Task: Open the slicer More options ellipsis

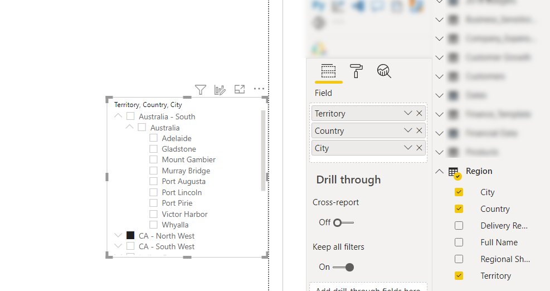Action: click(x=259, y=89)
